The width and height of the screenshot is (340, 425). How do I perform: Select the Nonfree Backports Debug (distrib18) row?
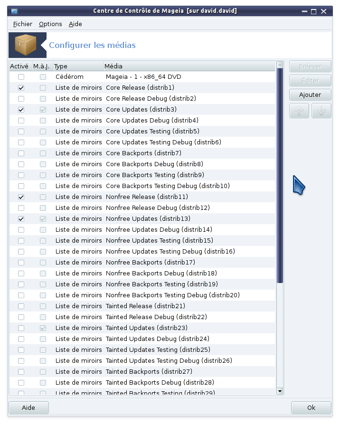coord(142,274)
